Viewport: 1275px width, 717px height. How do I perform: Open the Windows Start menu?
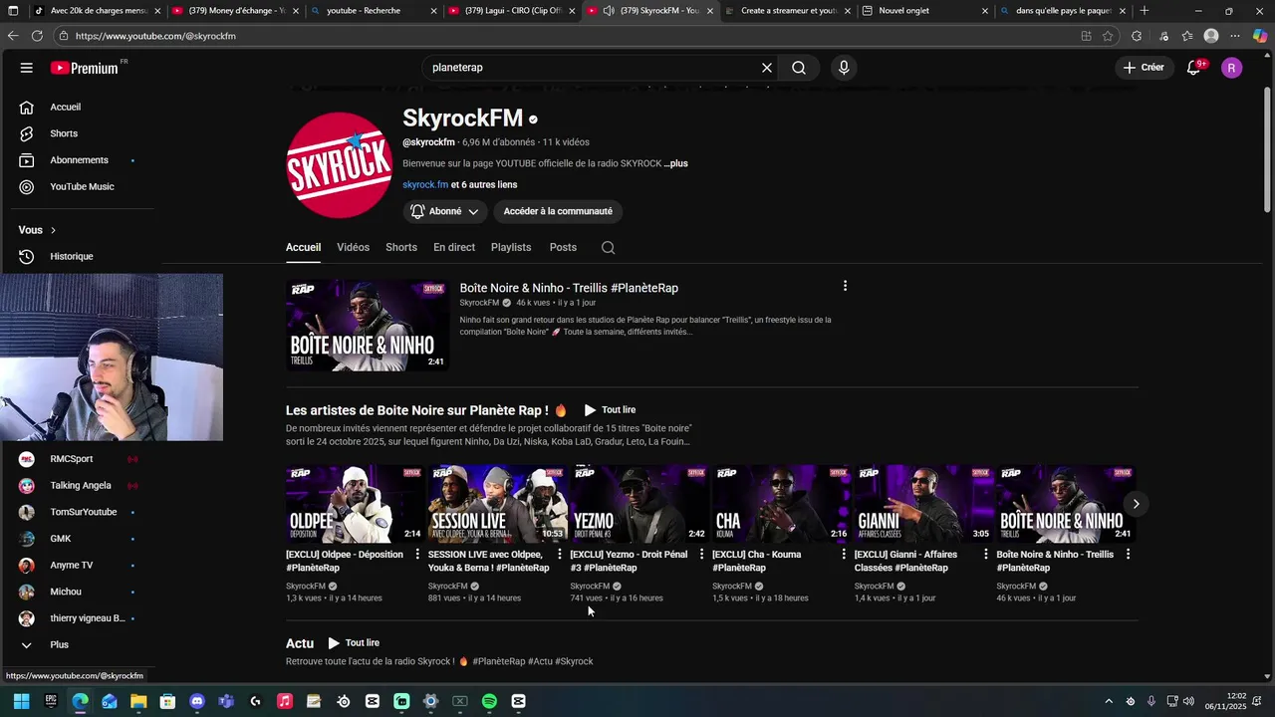pyautogui.click(x=21, y=701)
